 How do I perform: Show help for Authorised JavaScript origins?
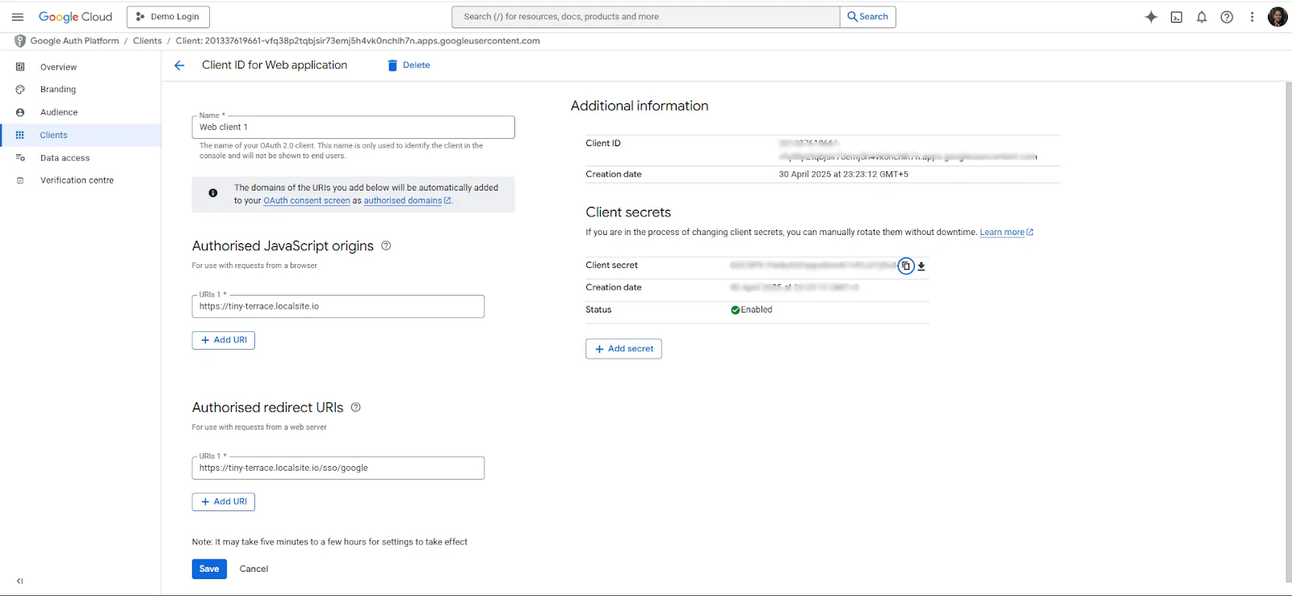coord(386,246)
